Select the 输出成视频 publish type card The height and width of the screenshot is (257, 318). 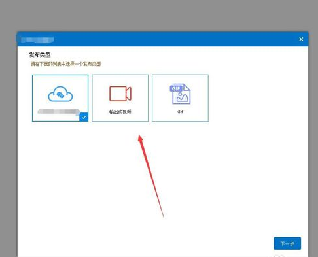coord(120,98)
